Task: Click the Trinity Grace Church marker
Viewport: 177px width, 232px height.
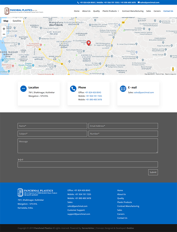Action: click(41, 28)
